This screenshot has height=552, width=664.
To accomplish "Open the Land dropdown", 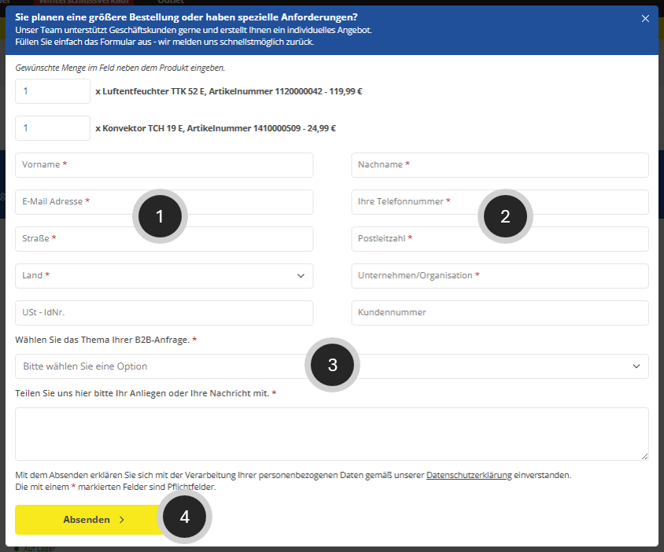I will [x=164, y=276].
